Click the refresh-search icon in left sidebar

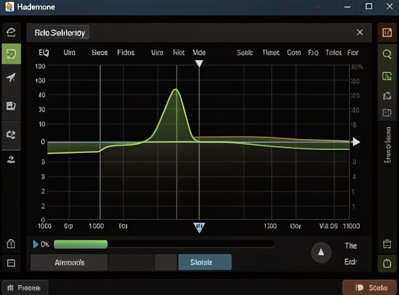[x=11, y=135]
